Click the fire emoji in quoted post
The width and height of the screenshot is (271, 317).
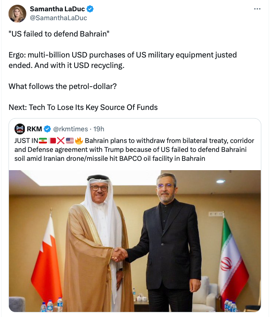[79, 140]
